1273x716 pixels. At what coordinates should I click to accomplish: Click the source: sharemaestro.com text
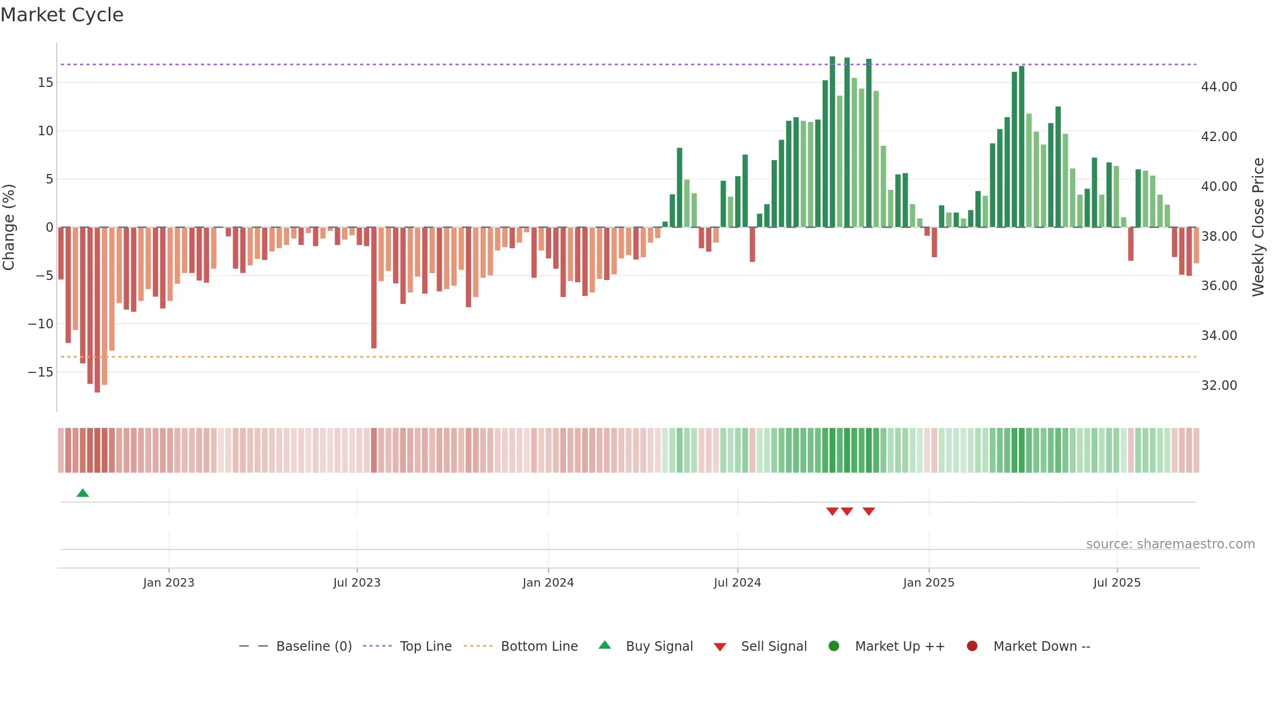point(1171,544)
